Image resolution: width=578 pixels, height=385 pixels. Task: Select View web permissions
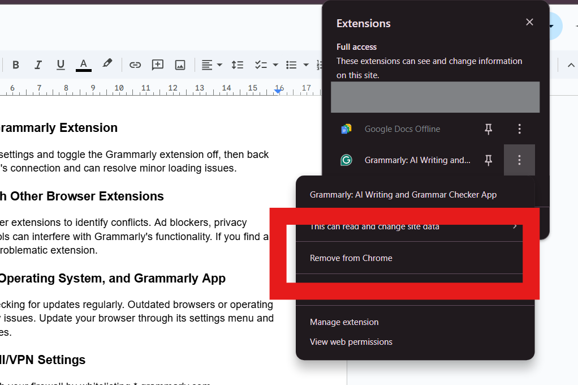tap(351, 342)
